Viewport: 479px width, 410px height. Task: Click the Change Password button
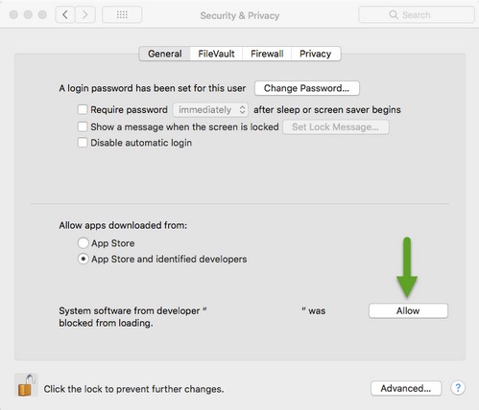pyautogui.click(x=307, y=88)
